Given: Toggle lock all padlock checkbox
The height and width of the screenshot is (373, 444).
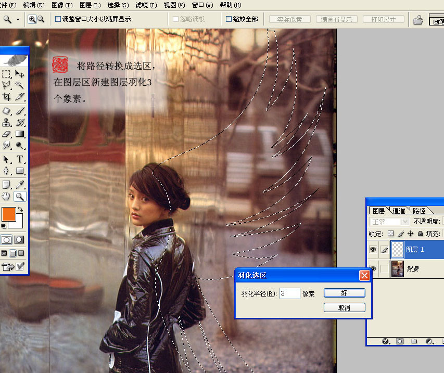Looking at the screenshot, I should tap(420, 234).
